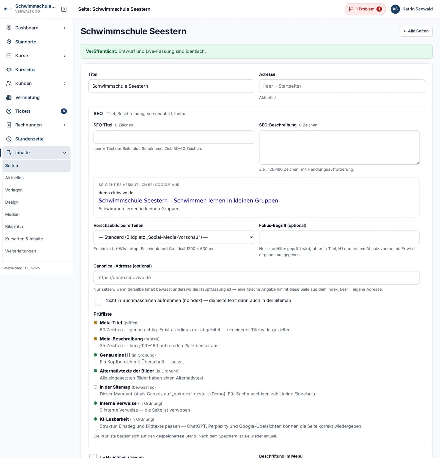Click into the SEO-Beschreibung textarea
Image resolution: width=440 pixels, height=458 pixels.
coord(339,148)
